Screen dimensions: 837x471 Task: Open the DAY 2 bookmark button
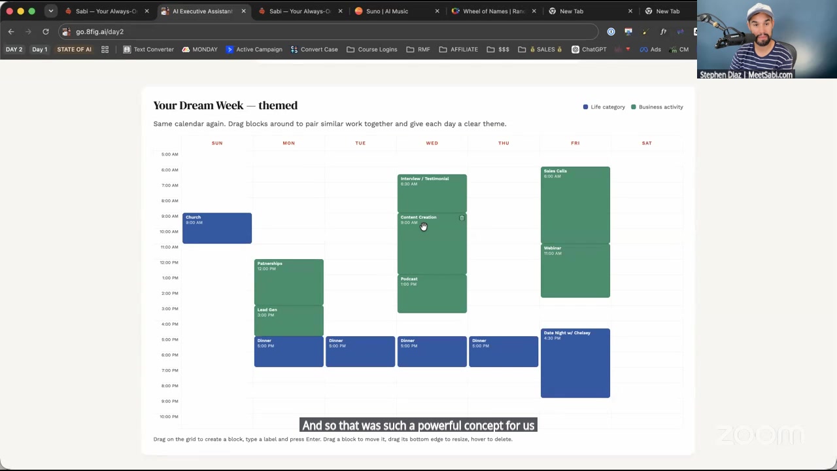(x=14, y=49)
